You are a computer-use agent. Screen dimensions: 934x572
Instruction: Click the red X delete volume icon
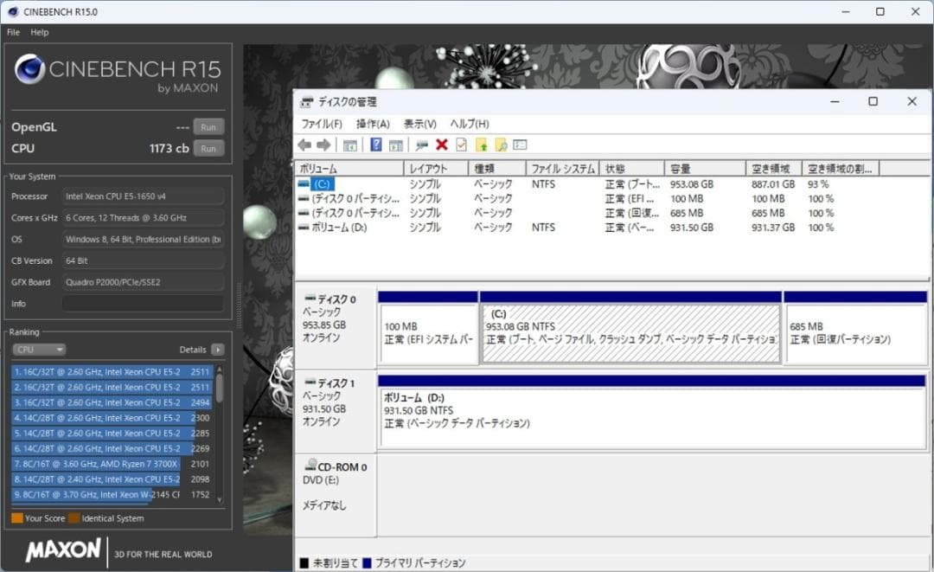(441, 145)
